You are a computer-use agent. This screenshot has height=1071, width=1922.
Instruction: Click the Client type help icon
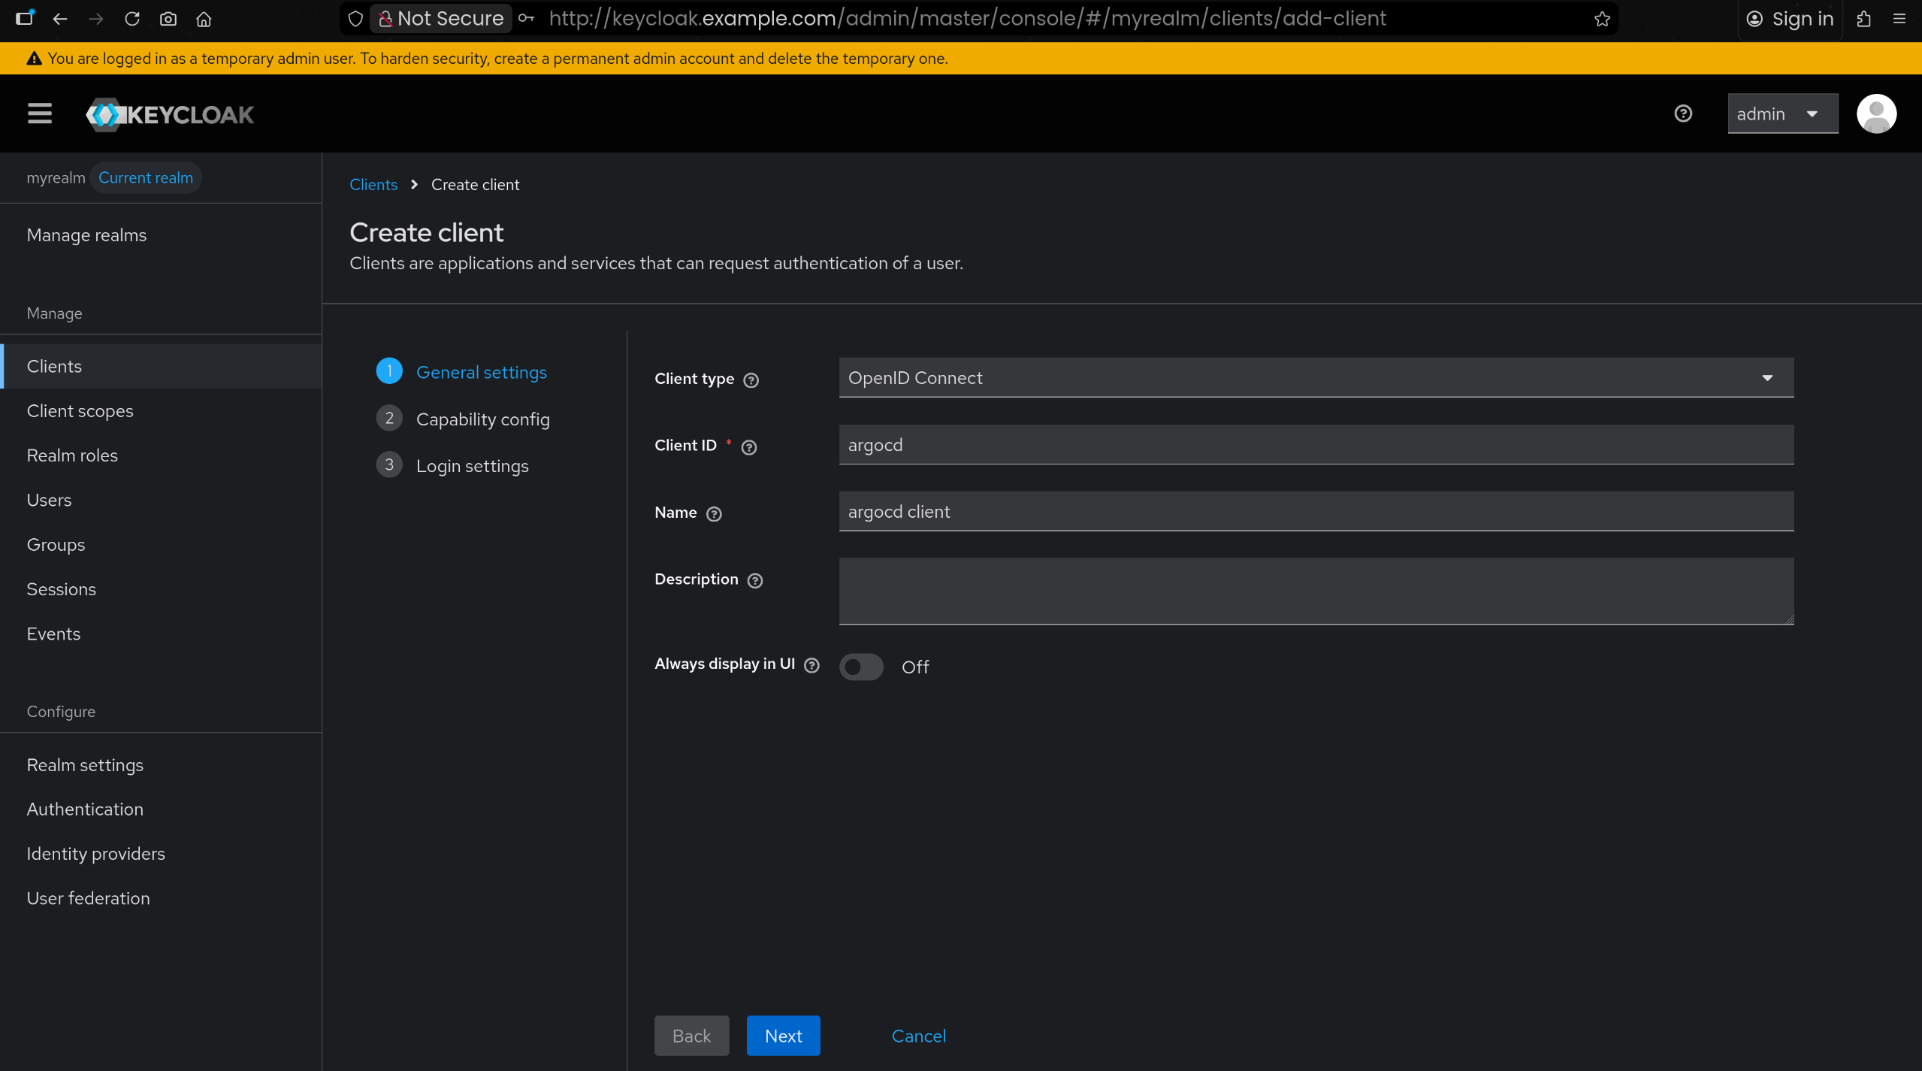point(751,380)
